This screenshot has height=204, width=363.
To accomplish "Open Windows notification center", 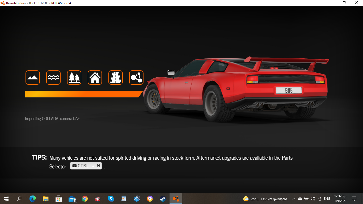I will (354, 199).
